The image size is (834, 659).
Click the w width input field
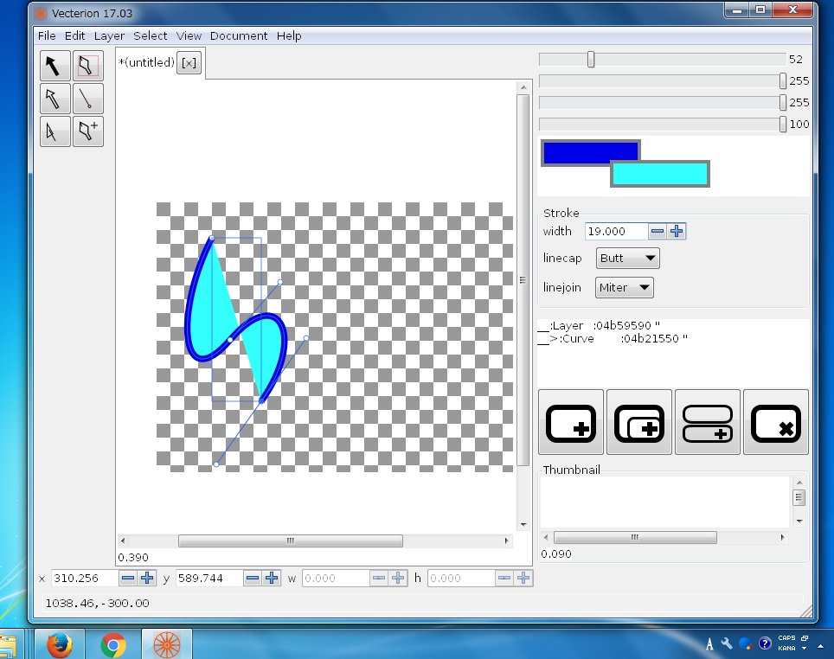(336, 579)
